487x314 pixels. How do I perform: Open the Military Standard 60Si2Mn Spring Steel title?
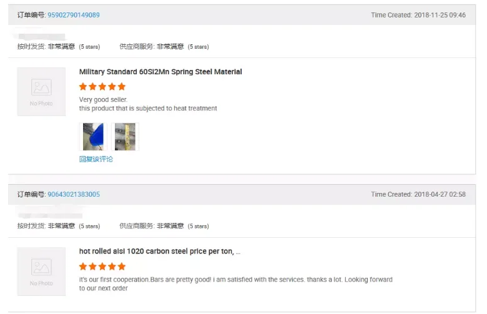pyautogui.click(x=160, y=72)
